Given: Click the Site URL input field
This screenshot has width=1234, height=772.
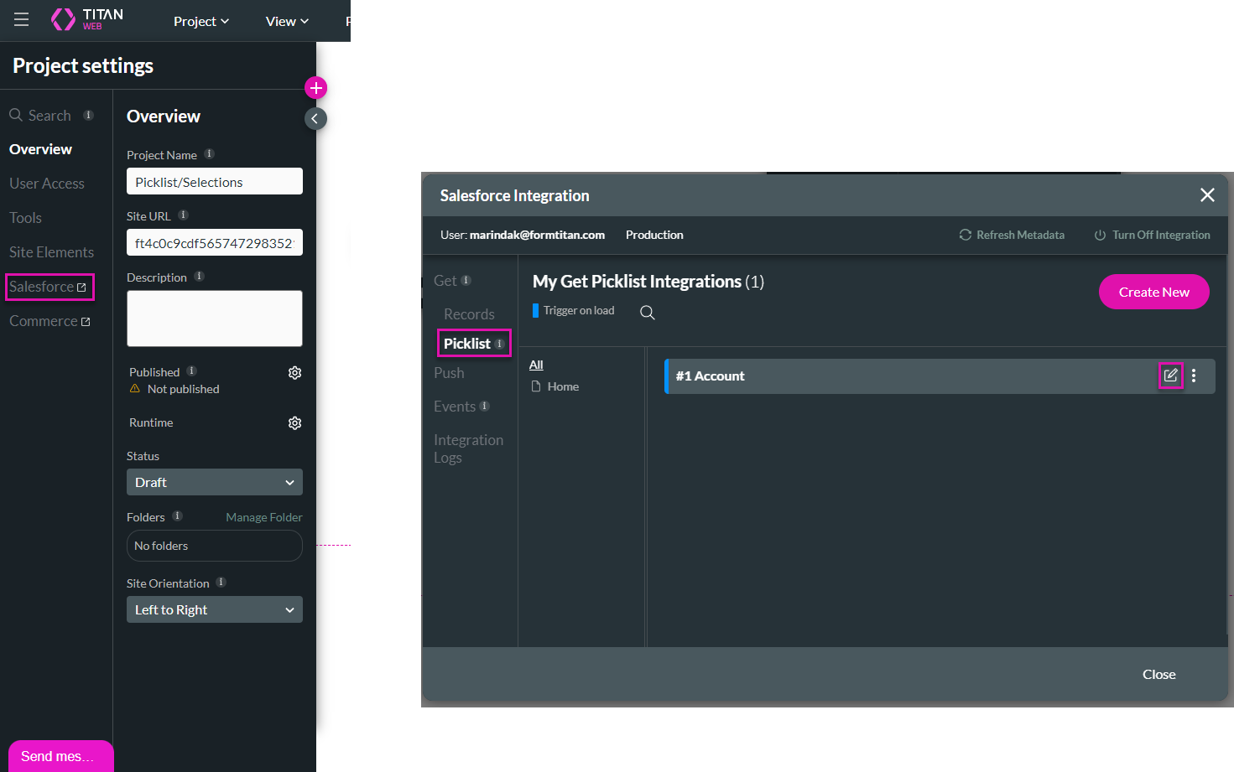Looking at the screenshot, I should [x=215, y=242].
